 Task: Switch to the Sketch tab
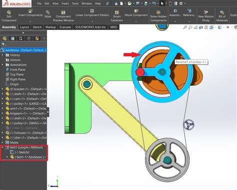pyautogui.click(x=37, y=27)
